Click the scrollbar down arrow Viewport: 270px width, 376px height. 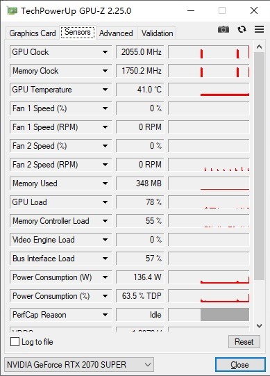259,326
